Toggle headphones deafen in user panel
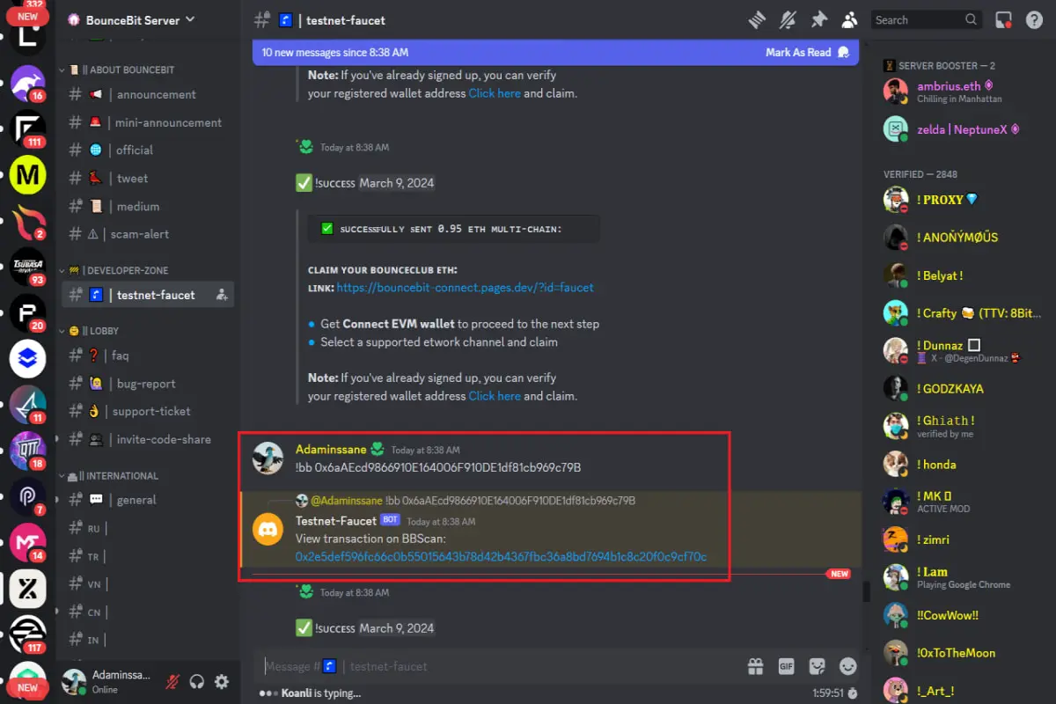This screenshot has width=1056, height=704. pos(197,681)
